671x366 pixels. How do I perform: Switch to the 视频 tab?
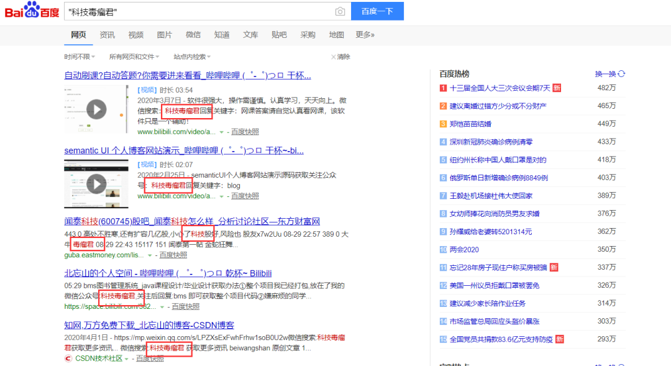tap(135, 35)
